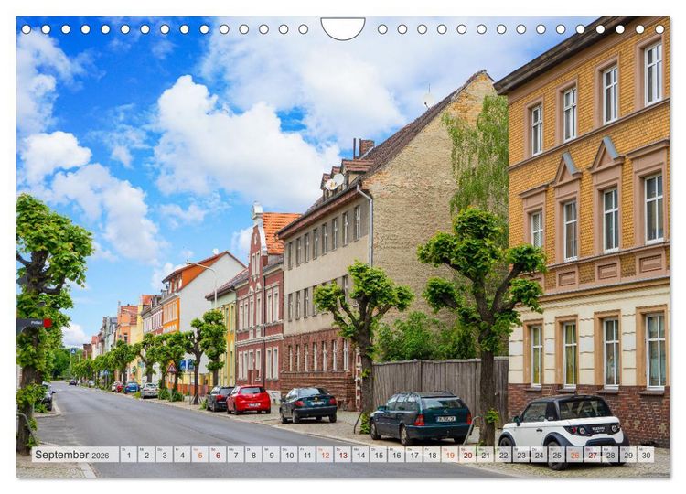Select date 8 in the calendar strip

[x=253, y=455]
